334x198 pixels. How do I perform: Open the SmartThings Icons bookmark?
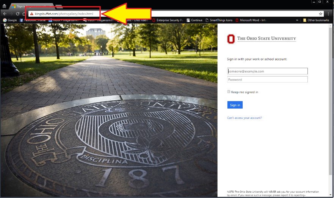[x=219, y=20]
